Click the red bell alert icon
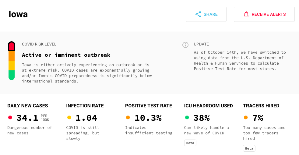 [246, 14]
